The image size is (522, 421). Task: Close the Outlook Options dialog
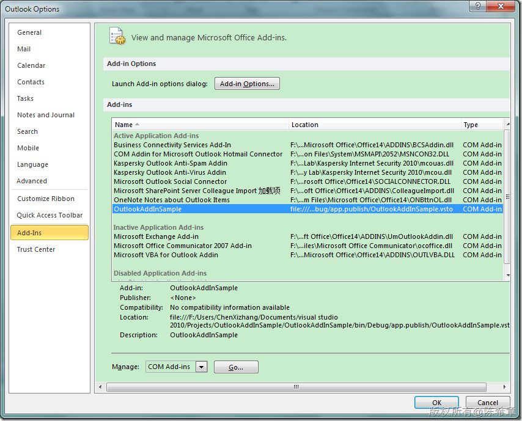point(501,6)
